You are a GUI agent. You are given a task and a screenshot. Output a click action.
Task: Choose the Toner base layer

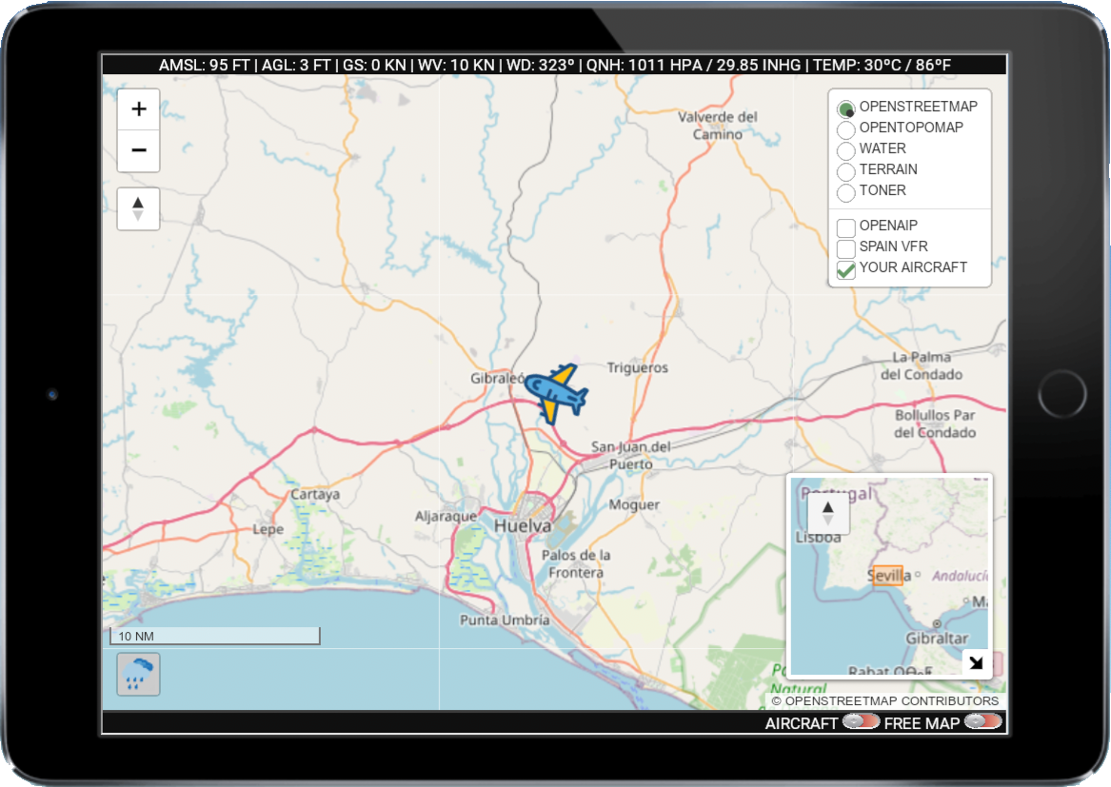845,192
